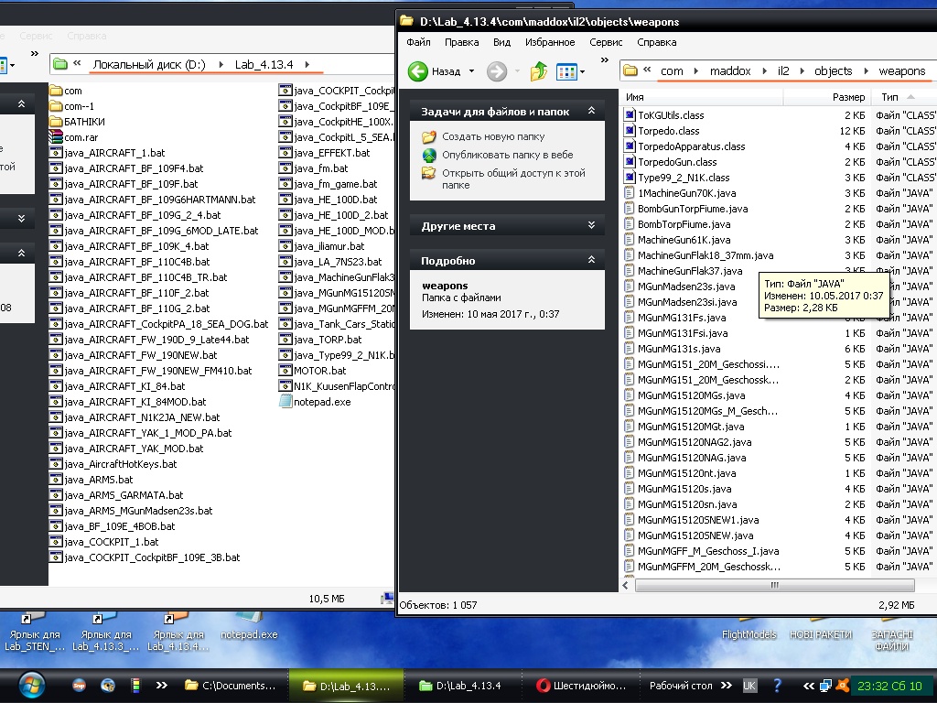Select java_EFFEKT.bat icon in left window
This screenshot has width=937, height=703.
285,153
